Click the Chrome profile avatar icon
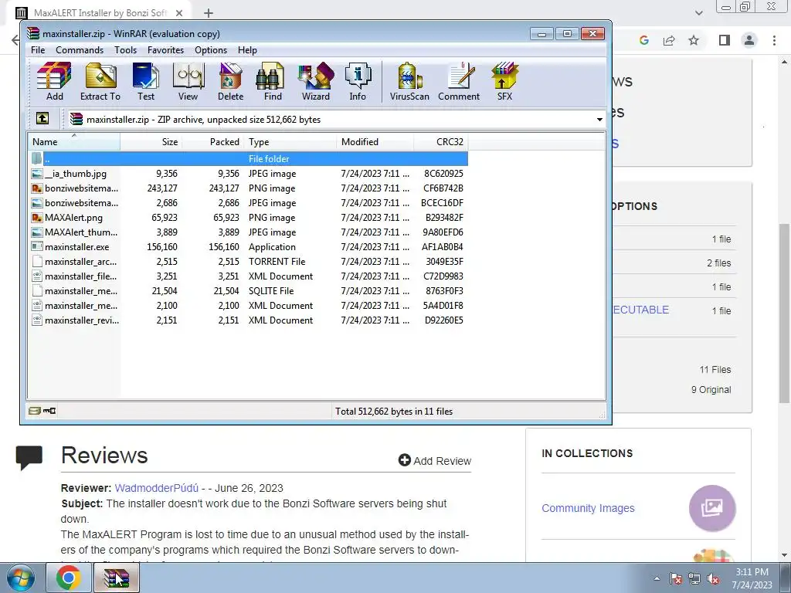 coord(749,40)
